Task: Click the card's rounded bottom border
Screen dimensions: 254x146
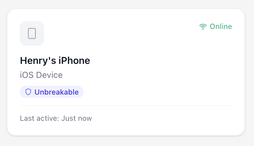Action: [126, 135]
